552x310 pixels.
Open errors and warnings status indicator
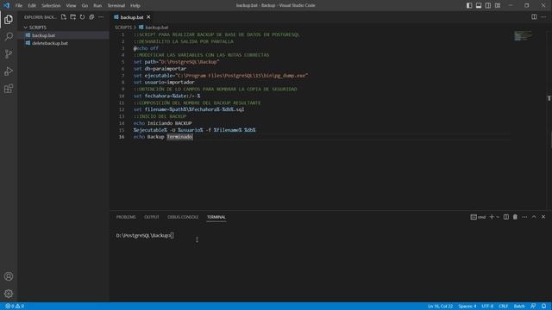click(x=15, y=307)
